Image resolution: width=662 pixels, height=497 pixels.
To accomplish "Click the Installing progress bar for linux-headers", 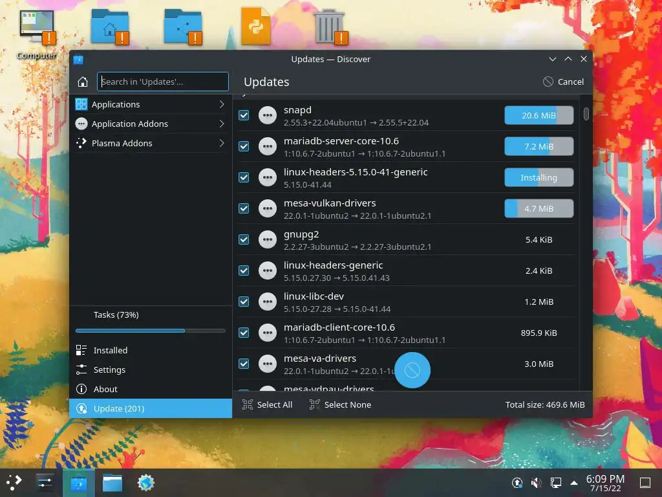I will [539, 177].
